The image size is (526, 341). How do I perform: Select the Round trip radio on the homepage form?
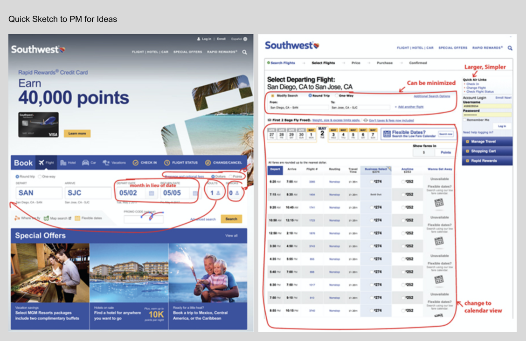point(17,177)
